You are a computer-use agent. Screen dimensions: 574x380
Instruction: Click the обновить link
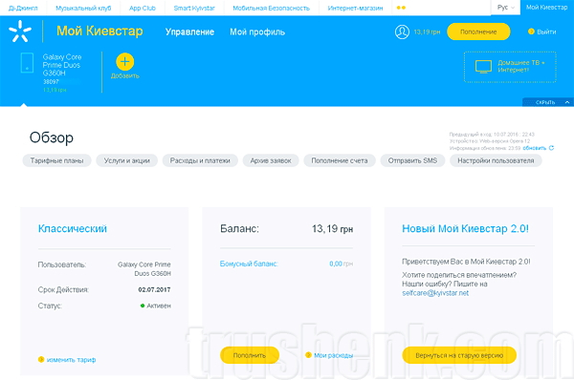coord(534,148)
